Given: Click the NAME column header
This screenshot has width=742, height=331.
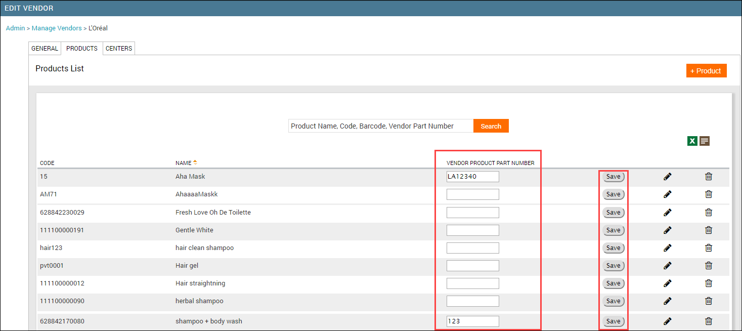Looking at the screenshot, I should tap(183, 163).
